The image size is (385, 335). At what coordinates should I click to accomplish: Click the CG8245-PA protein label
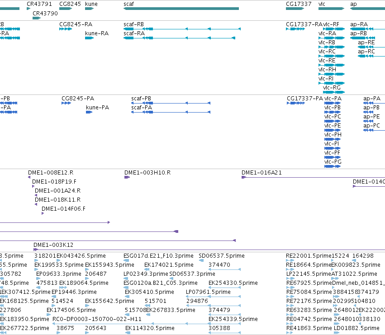[x=78, y=99]
